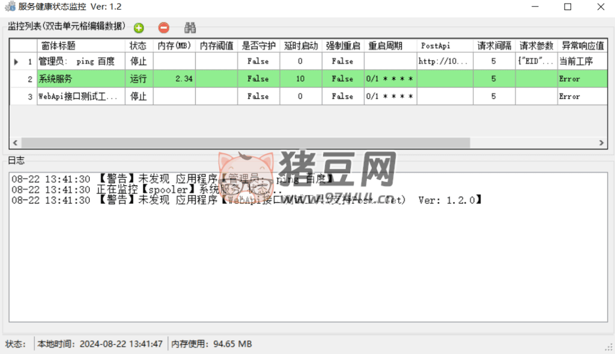Select the 系统服务 title cell

[x=81, y=79]
